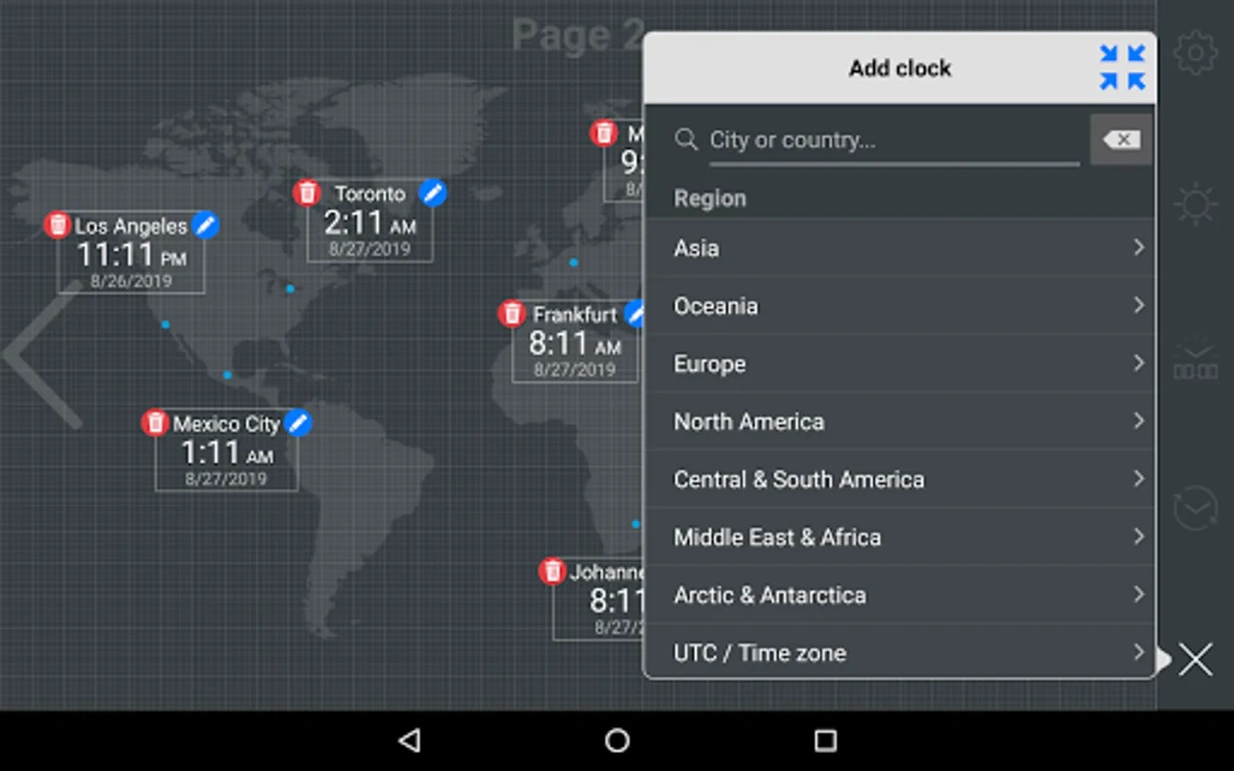Tap Android home button
Screen dimensions: 1234x771
pyautogui.click(x=617, y=740)
